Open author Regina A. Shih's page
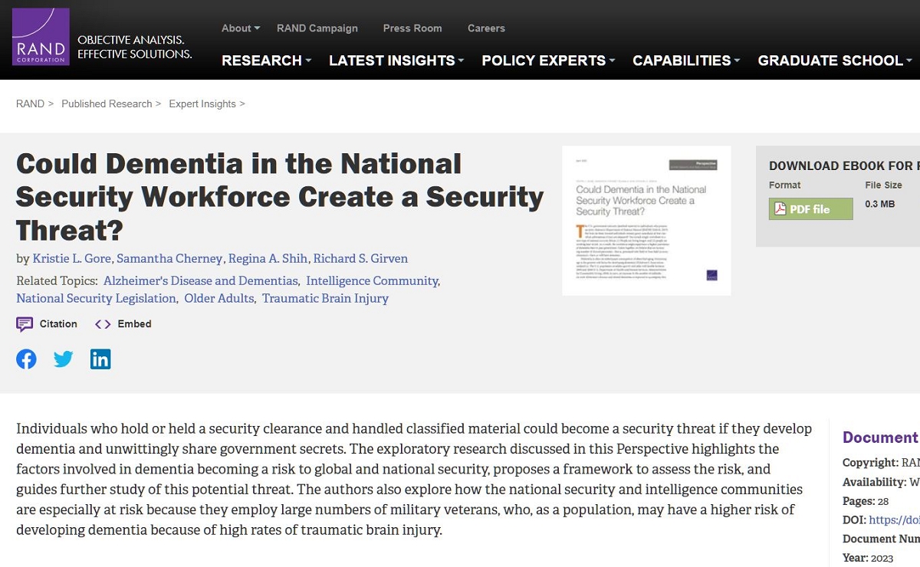Viewport: 920px width, 567px height. click(x=268, y=258)
